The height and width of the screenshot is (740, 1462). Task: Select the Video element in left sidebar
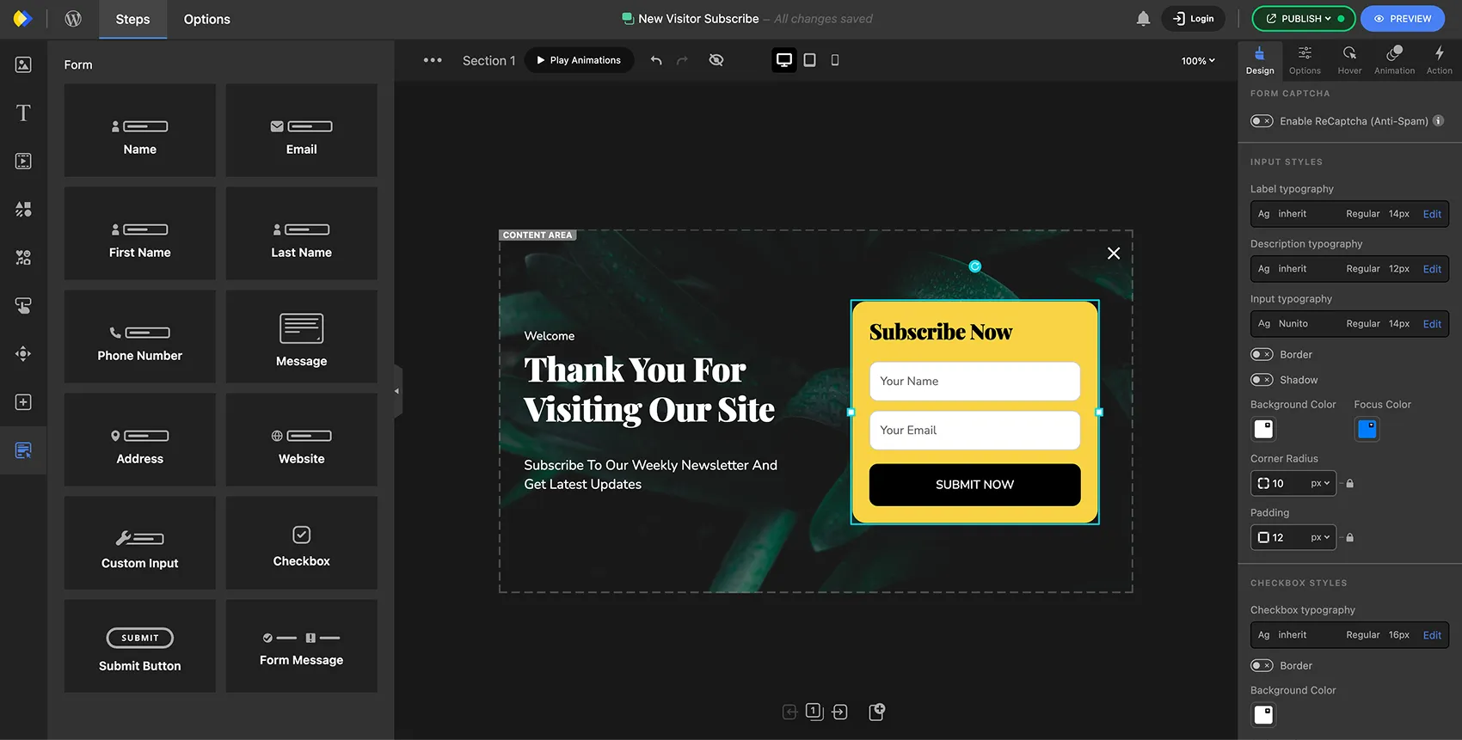pyautogui.click(x=23, y=161)
